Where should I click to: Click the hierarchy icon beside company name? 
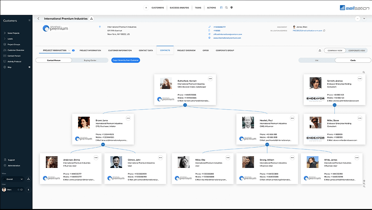tap(91, 19)
